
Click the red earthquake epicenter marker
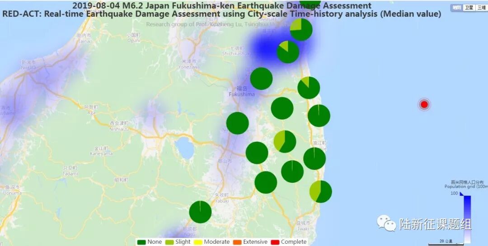coord(424,105)
